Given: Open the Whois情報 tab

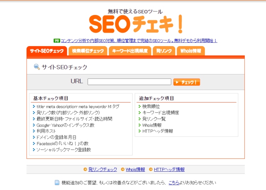Looking at the screenshot, I should tap(191, 51).
